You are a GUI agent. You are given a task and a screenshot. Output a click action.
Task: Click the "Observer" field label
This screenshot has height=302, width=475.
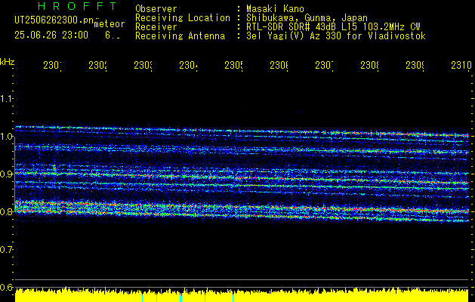pyautogui.click(x=156, y=8)
